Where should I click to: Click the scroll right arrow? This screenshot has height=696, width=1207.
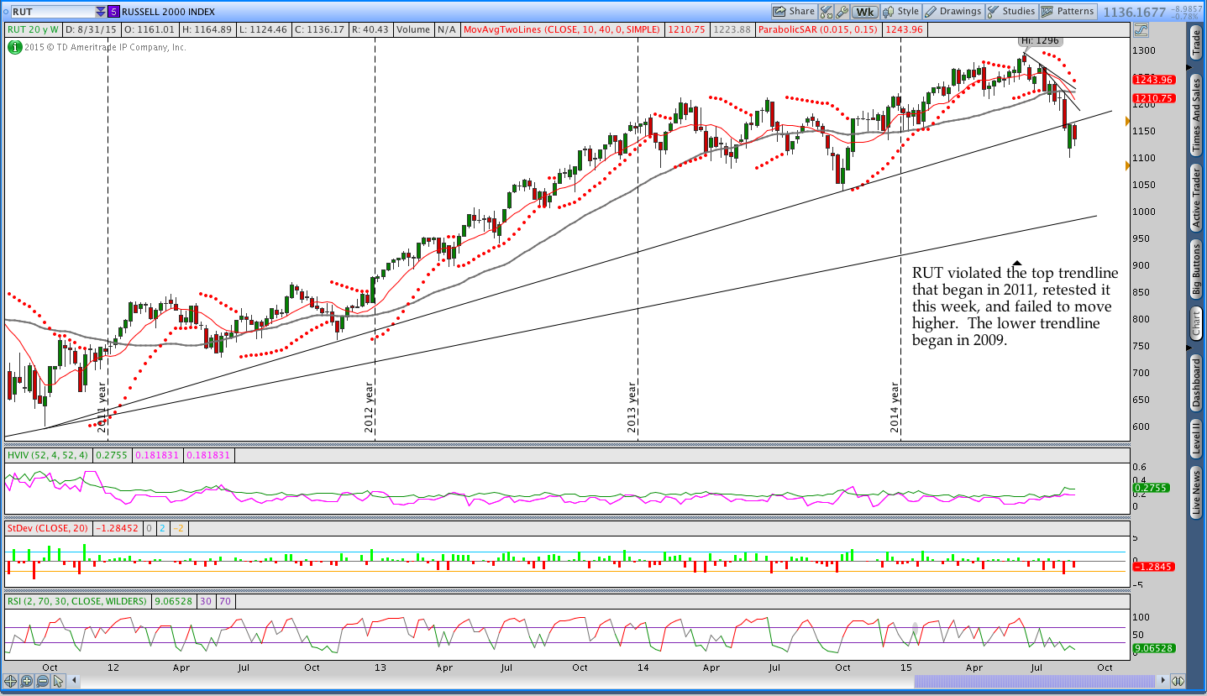coord(1163,681)
